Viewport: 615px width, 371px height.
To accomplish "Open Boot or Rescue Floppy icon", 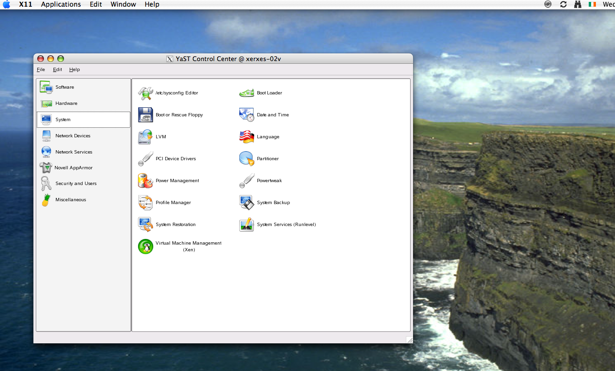I will pyautogui.click(x=146, y=115).
